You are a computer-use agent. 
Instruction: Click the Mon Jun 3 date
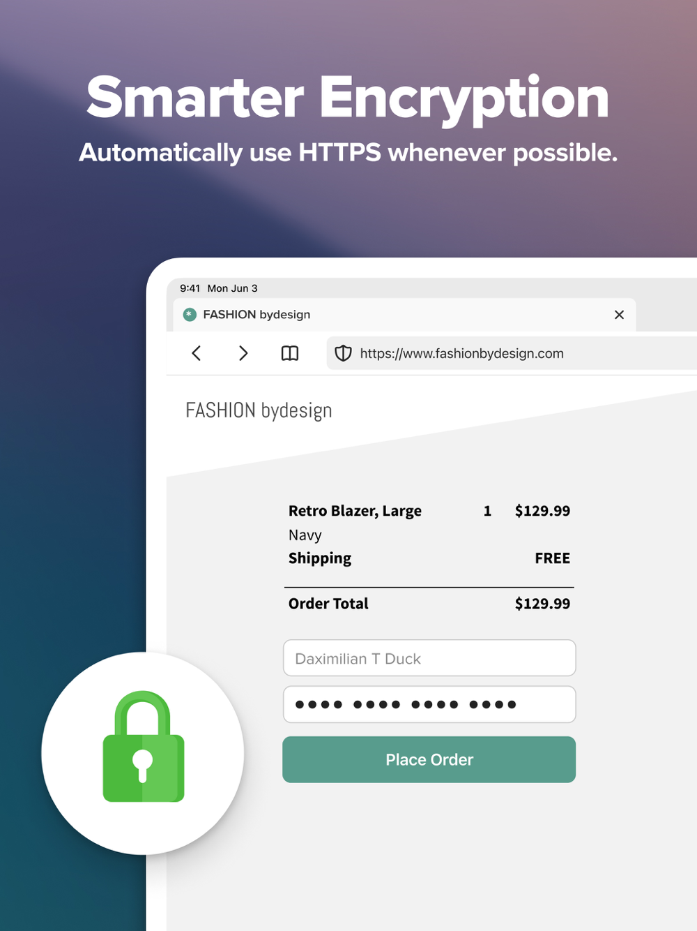pyautogui.click(x=232, y=288)
